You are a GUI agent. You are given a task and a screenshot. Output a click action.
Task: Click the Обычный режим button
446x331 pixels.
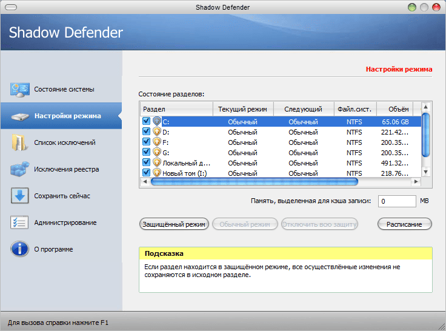[x=245, y=224]
